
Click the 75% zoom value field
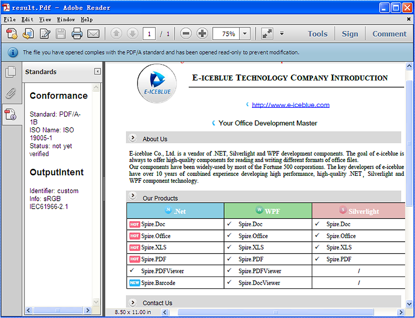226,34
